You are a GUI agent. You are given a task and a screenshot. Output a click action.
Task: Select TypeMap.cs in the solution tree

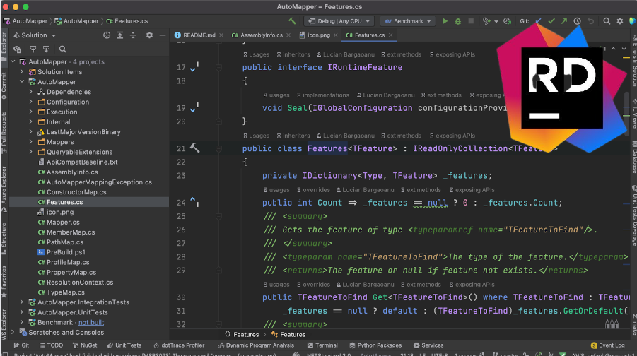[66, 292]
